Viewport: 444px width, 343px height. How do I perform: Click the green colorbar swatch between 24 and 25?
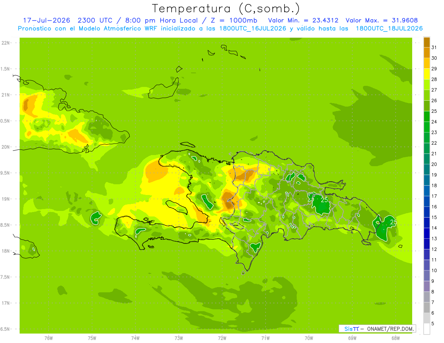(427, 116)
